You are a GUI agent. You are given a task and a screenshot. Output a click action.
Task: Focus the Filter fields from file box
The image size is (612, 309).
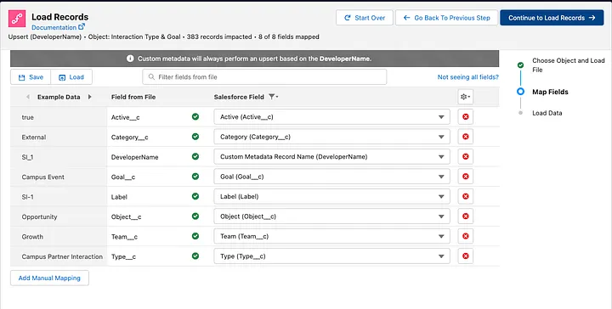[x=264, y=76]
